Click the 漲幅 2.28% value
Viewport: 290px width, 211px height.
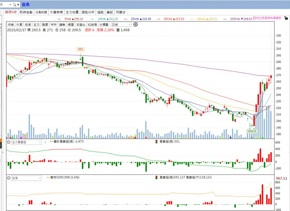105,30
